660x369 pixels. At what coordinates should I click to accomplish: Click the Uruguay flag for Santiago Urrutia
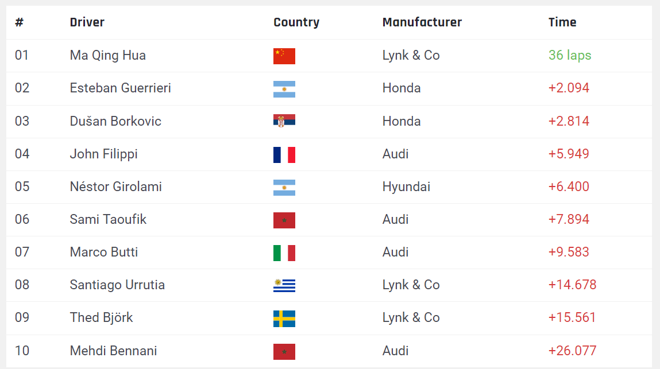(x=284, y=285)
